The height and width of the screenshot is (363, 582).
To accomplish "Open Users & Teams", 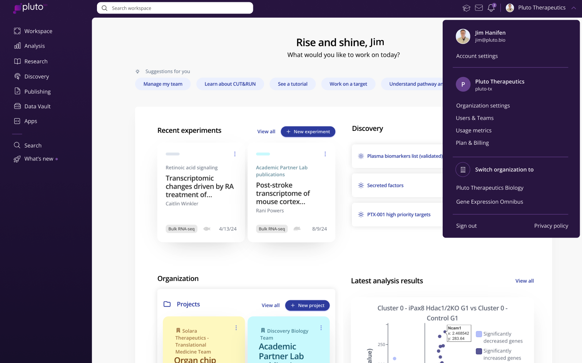I will click(475, 118).
